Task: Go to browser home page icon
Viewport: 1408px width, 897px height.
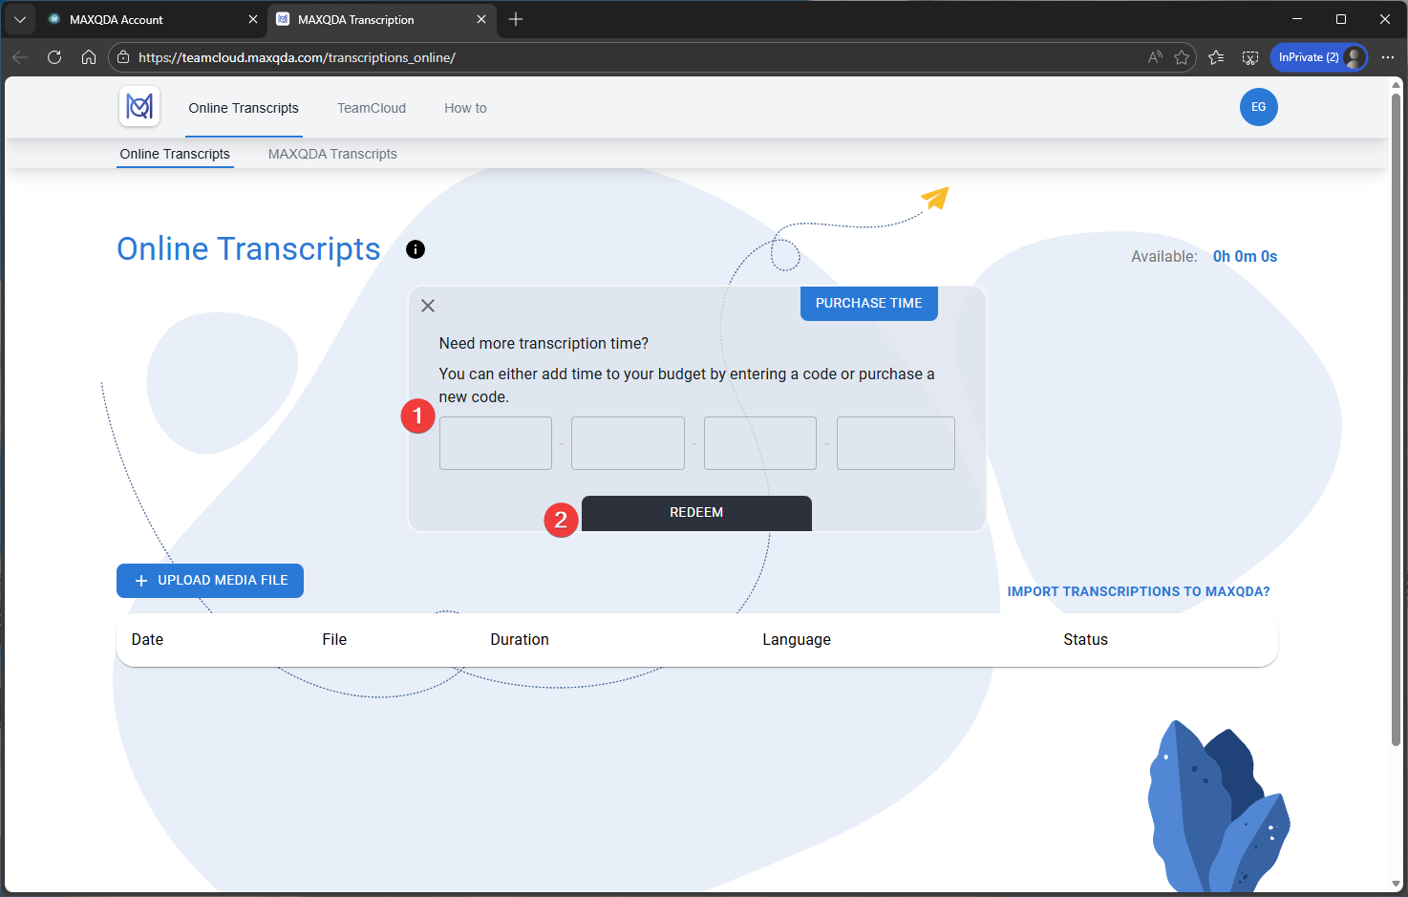Action: tap(89, 57)
